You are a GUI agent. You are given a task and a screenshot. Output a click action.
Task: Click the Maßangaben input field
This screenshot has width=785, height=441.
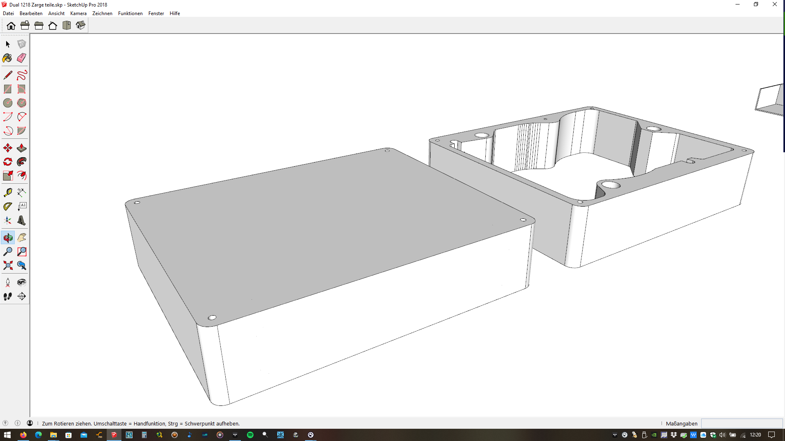[742, 423]
